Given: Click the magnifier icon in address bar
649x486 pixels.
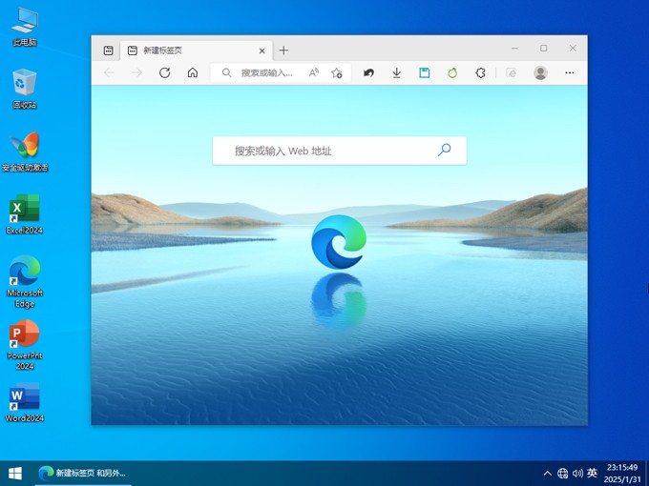Looking at the screenshot, I should (x=226, y=72).
